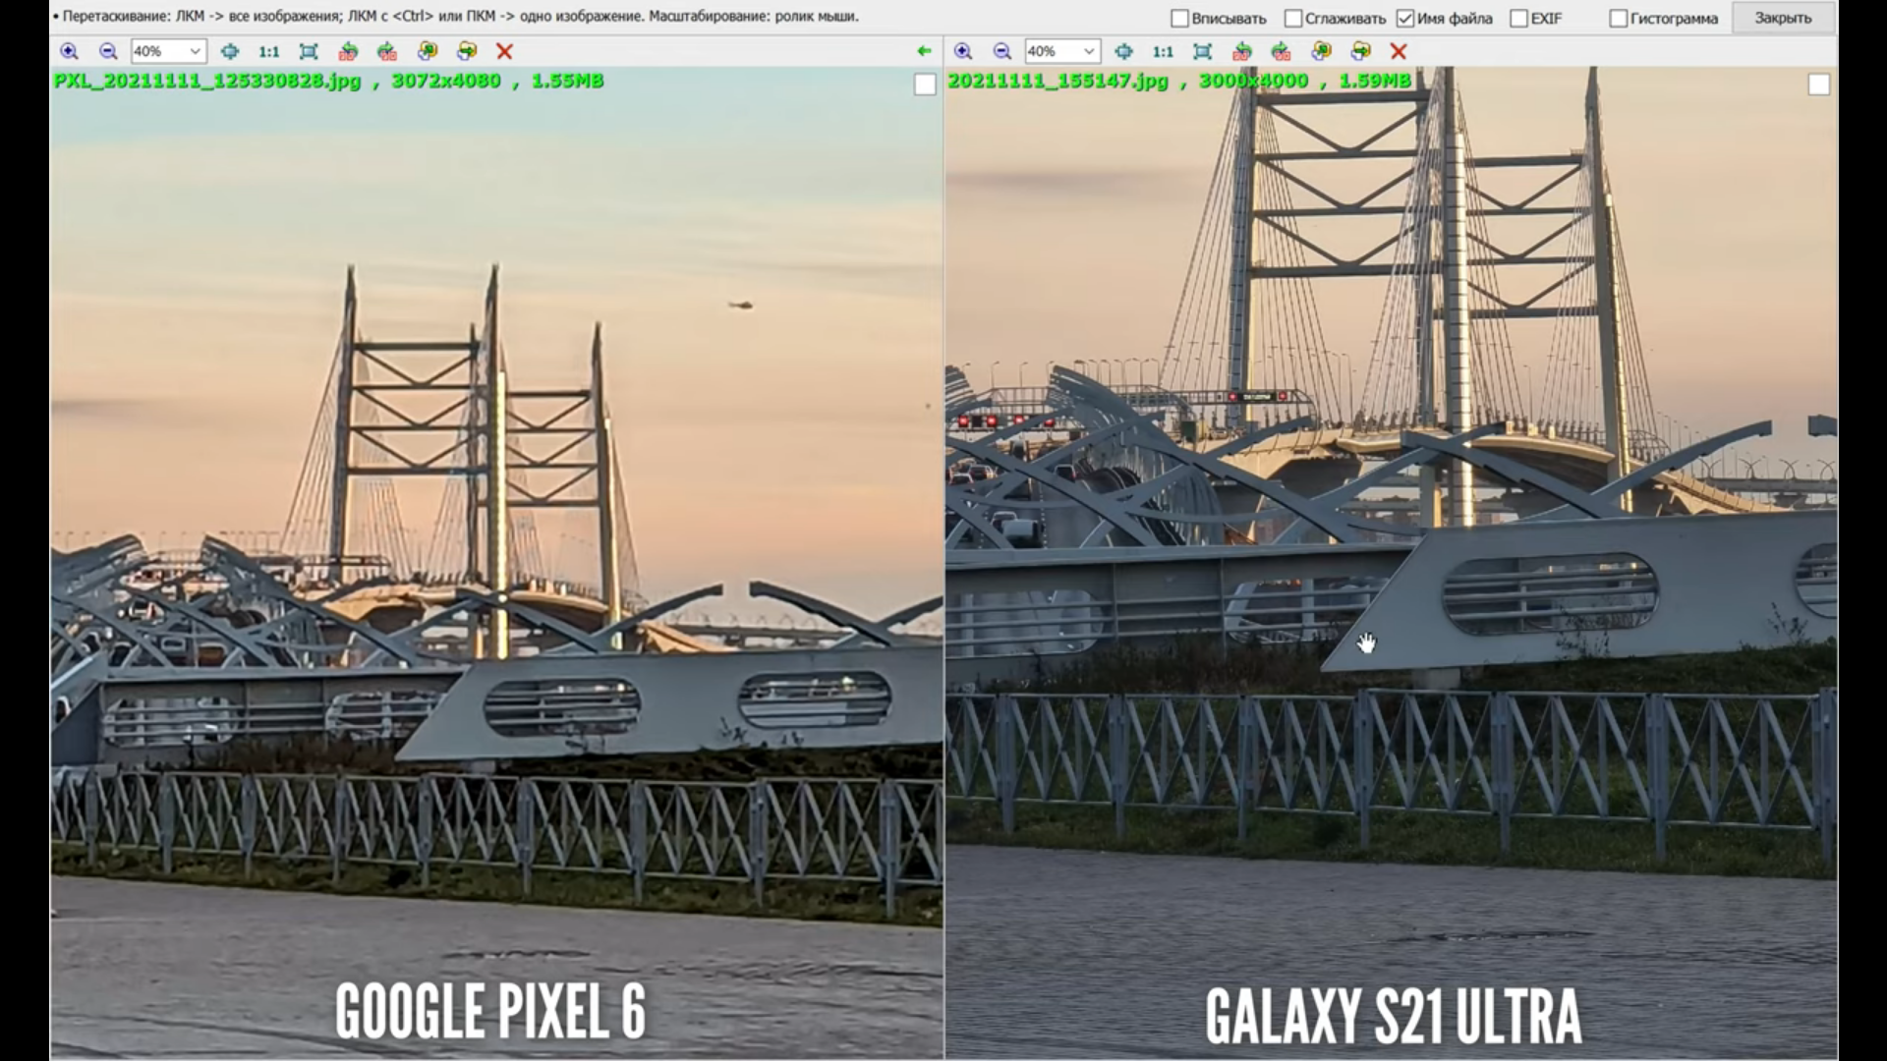Copy right image to folder icon
1887x1061 pixels.
click(1321, 51)
